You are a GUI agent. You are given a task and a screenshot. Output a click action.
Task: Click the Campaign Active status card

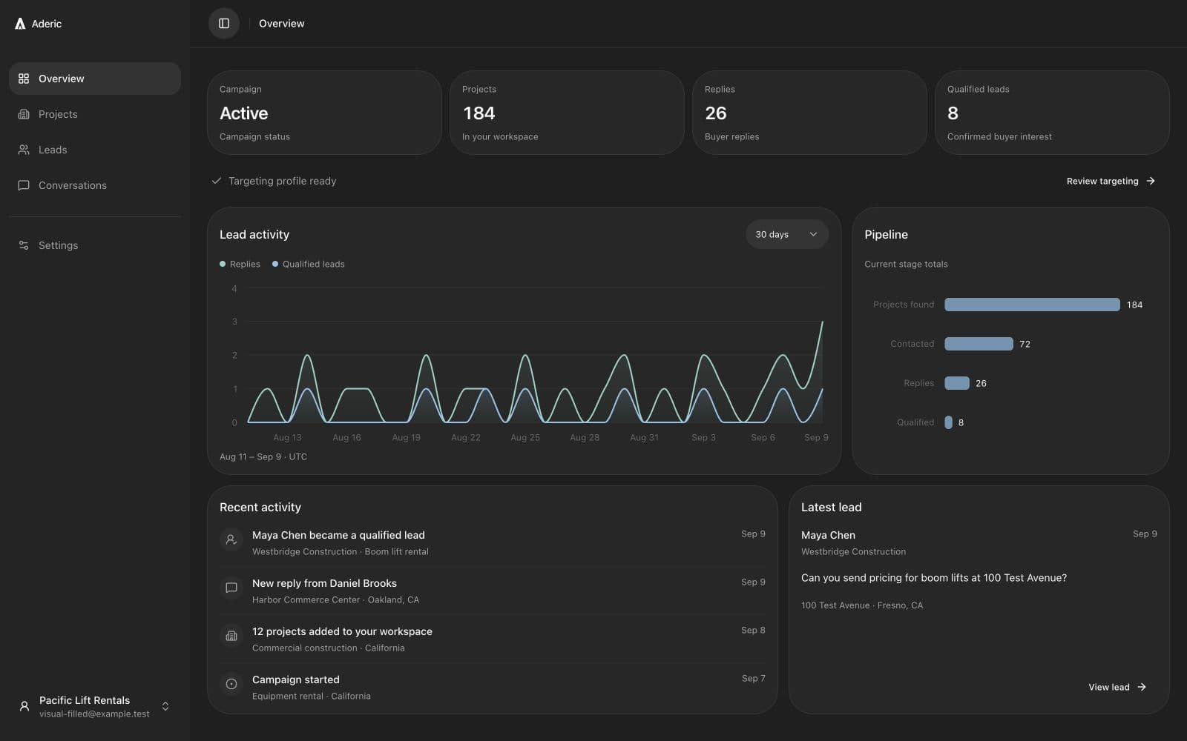tap(324, 113)
